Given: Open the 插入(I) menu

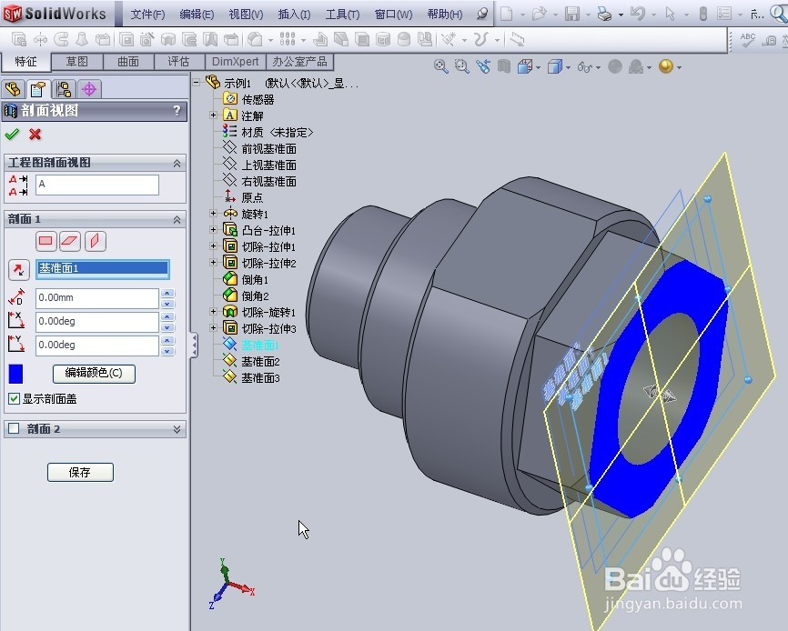Looking at the screenshot, I should (x=294, y=14).
